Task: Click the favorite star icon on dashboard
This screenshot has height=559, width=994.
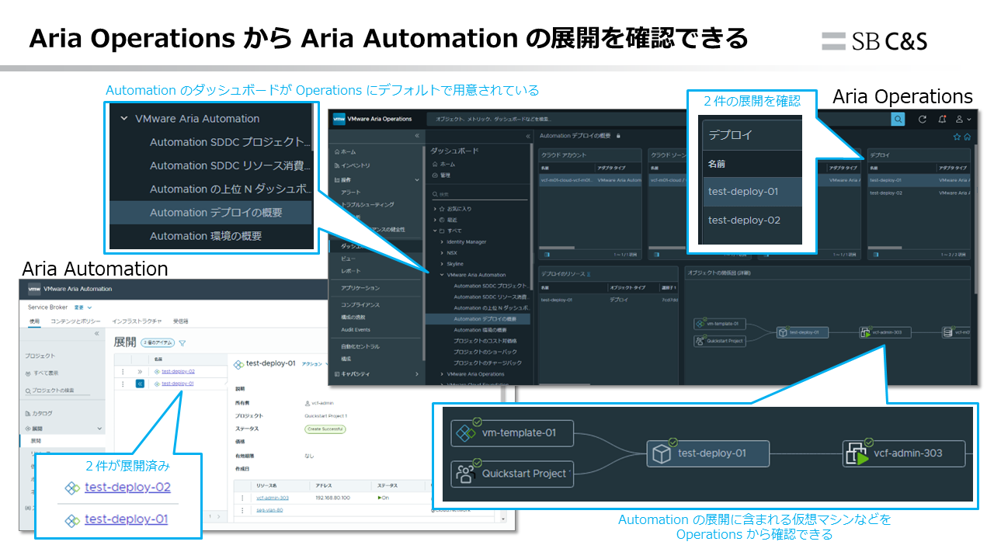Action: coord(958,137)
